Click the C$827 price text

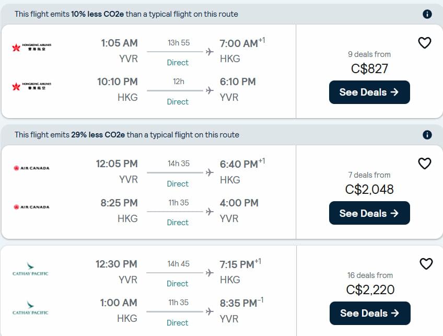(x=369, y=68)
